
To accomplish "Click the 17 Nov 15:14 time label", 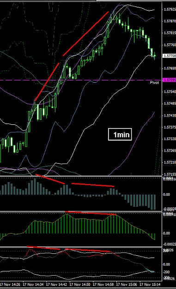I will 150,284.
